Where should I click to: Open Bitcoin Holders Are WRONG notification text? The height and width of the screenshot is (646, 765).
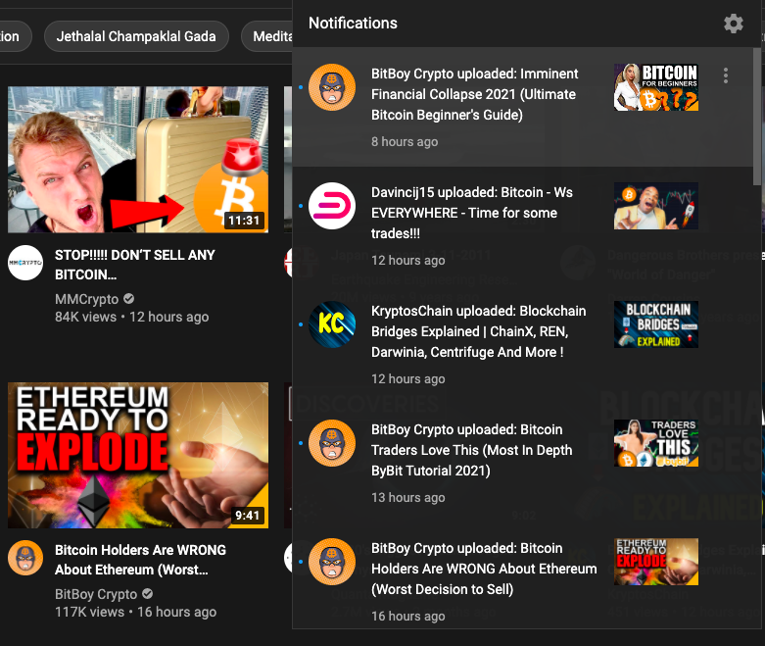pyautogui.click(x=484, y=569)
